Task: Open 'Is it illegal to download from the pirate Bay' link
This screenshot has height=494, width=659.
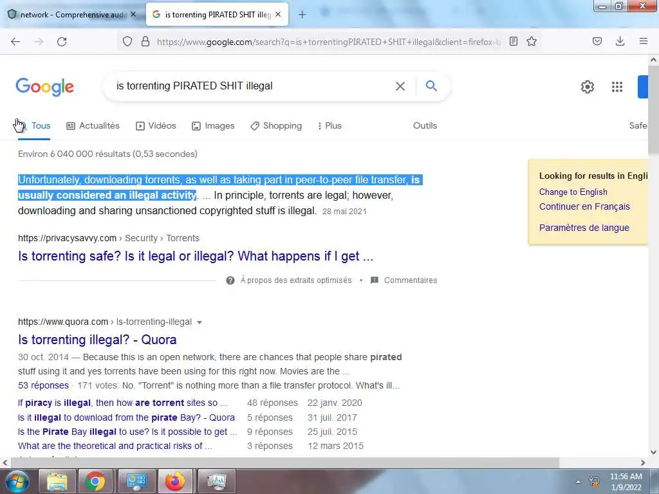Action: (126, 417)
